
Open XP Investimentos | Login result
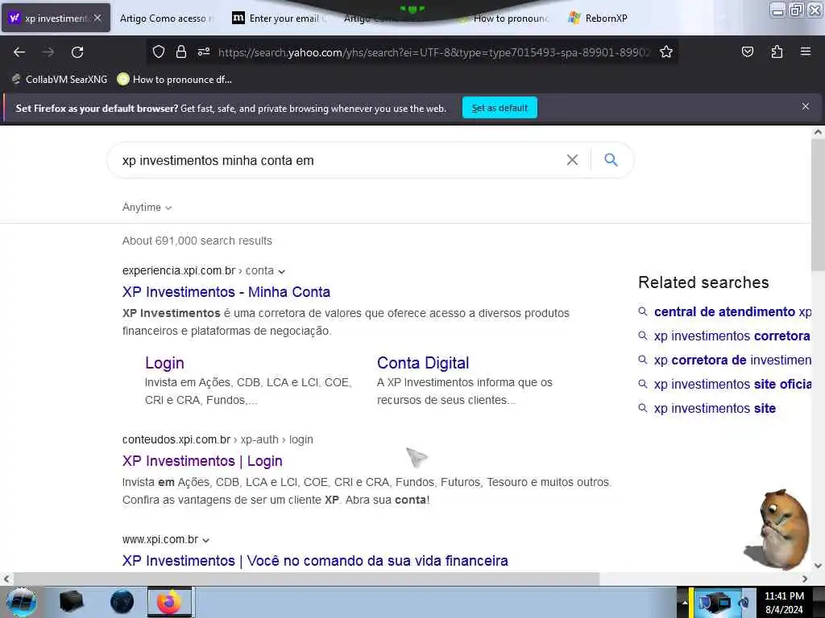tap(202, 461)
